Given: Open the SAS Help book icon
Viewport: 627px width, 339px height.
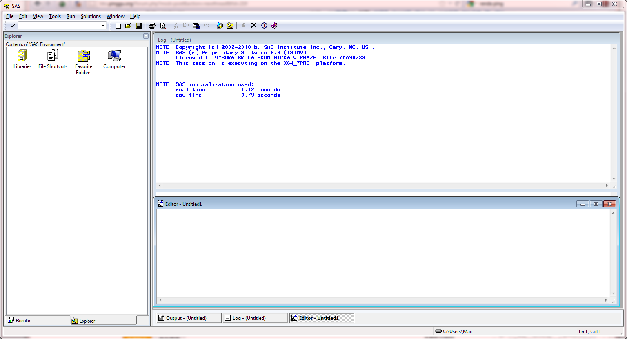Looking at the screenshot, I should coord(274,26).
